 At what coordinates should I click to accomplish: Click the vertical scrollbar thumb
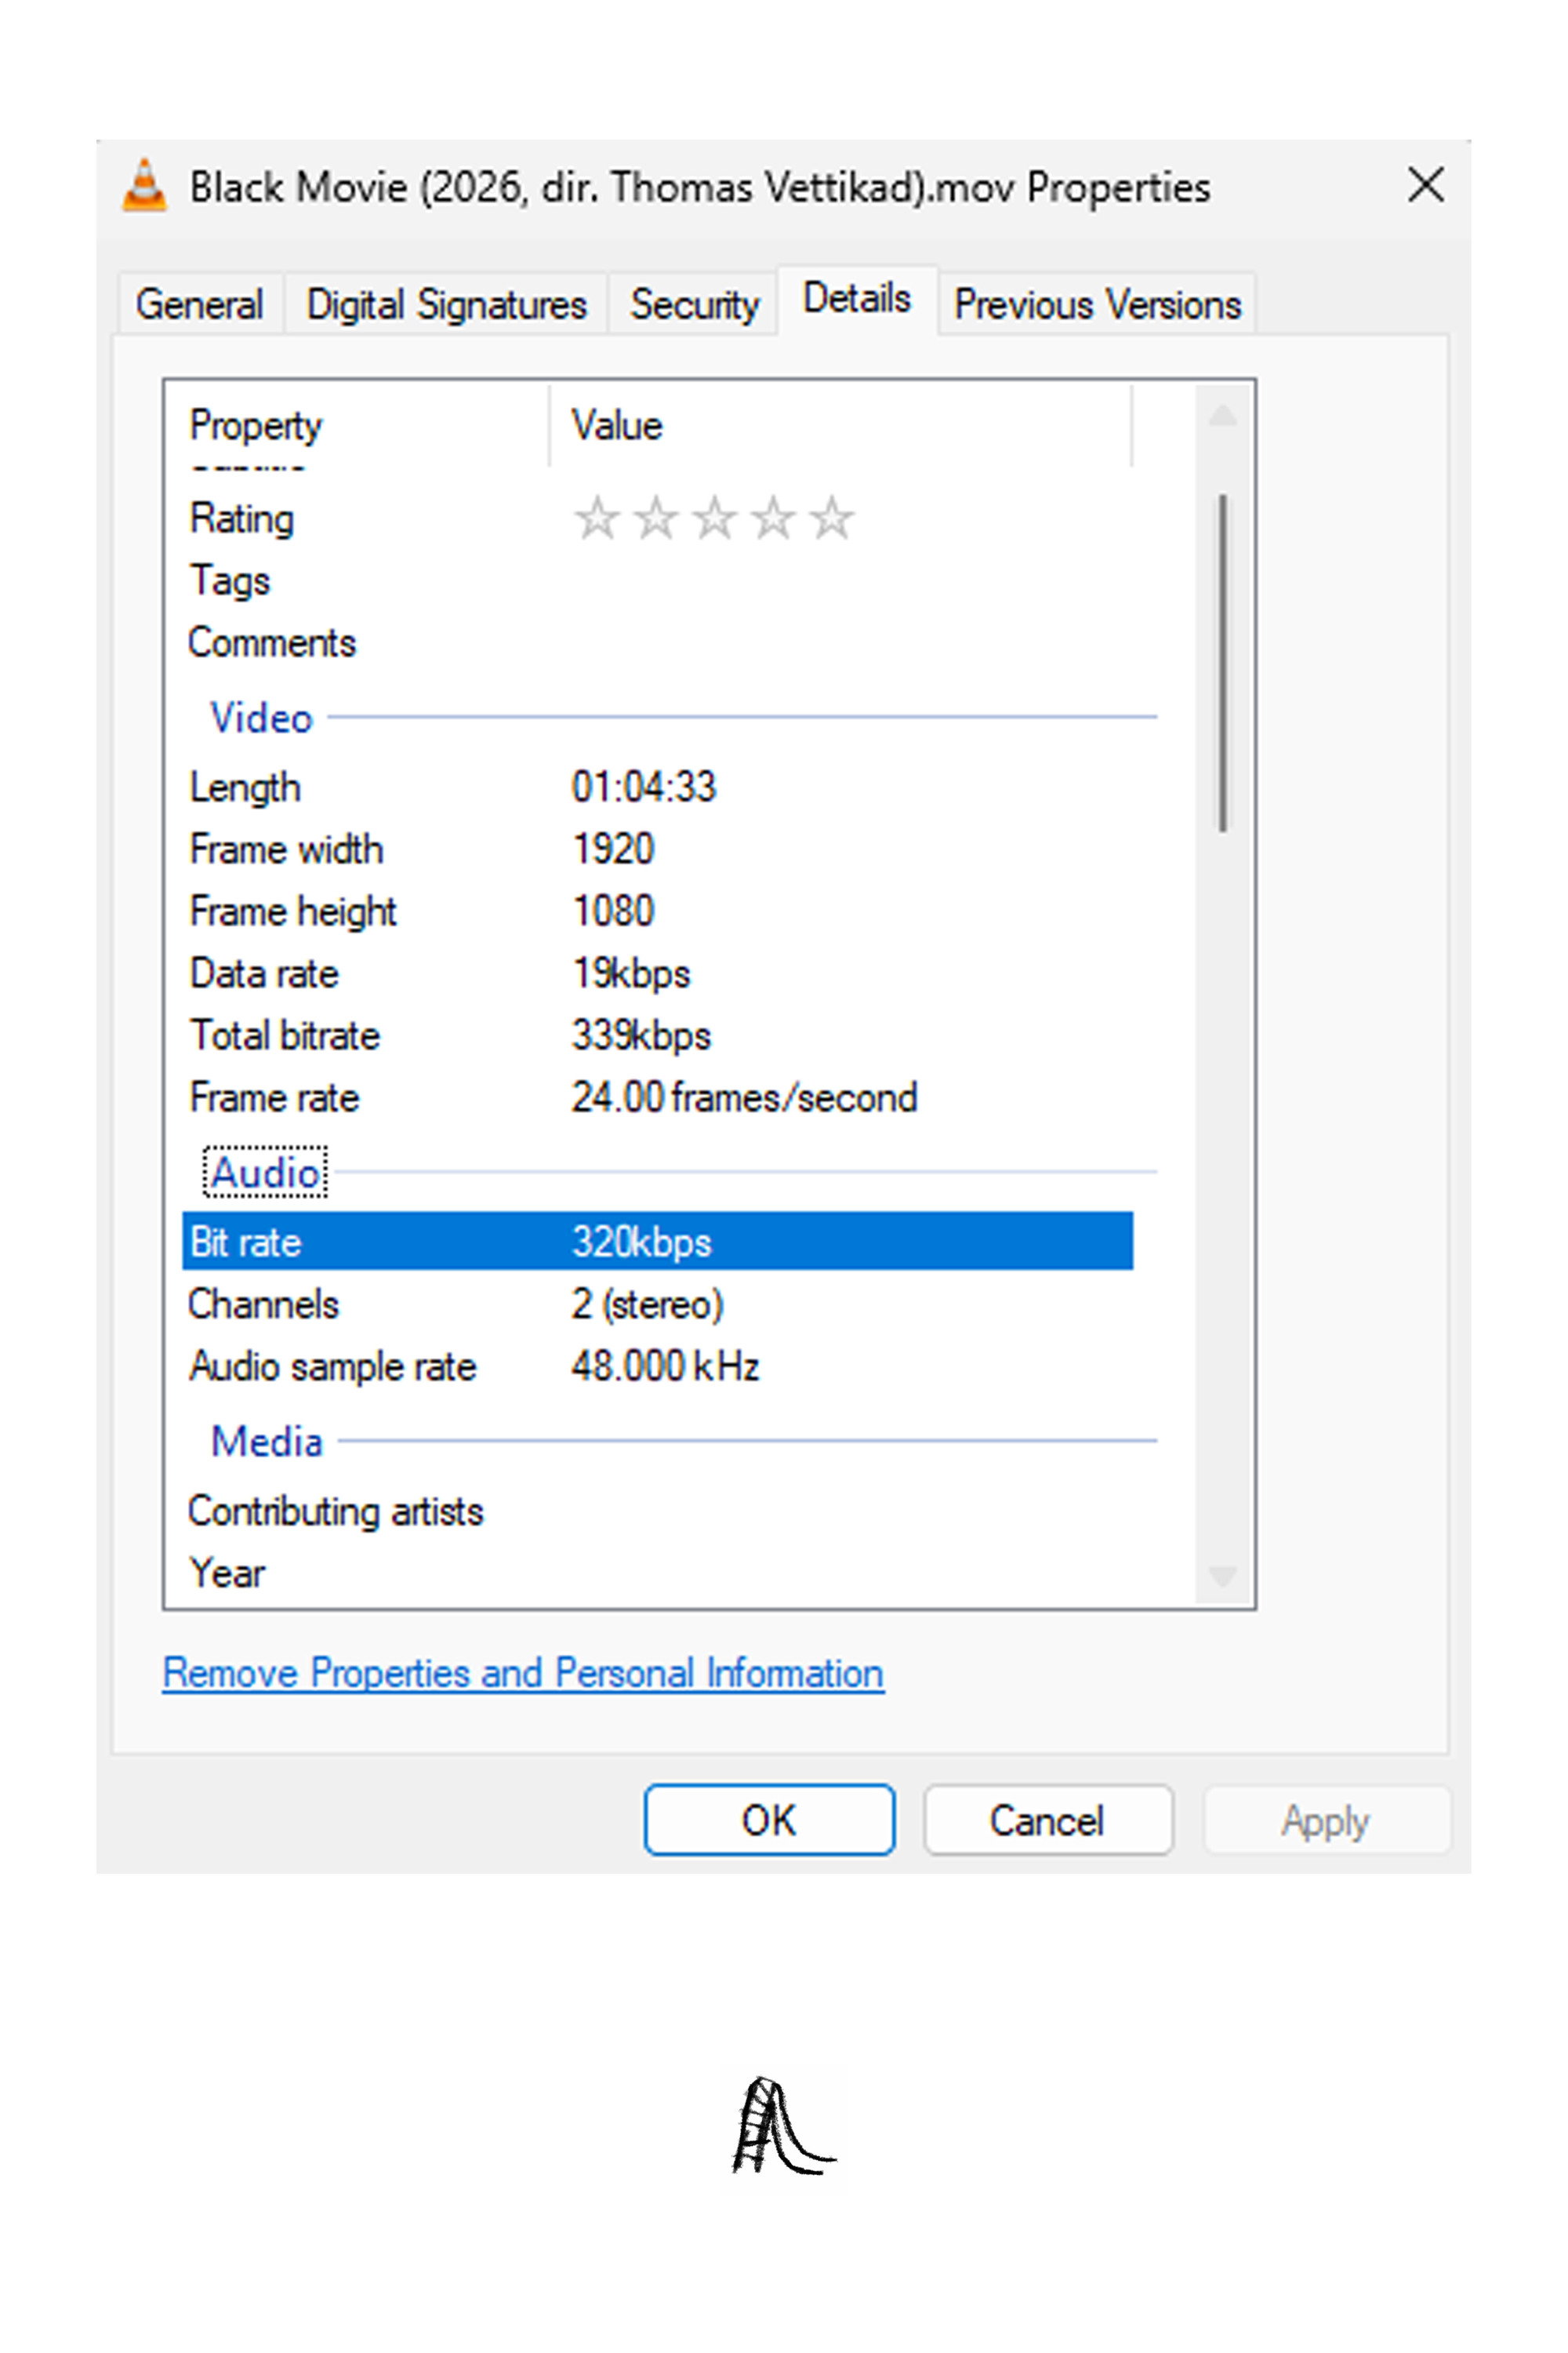(1222, 662)
